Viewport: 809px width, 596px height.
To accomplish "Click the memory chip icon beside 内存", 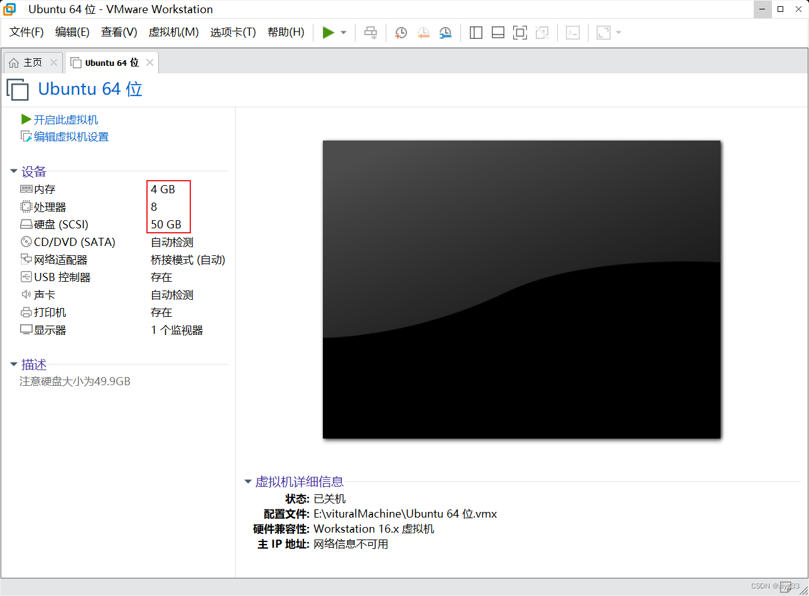I will 26,189.
